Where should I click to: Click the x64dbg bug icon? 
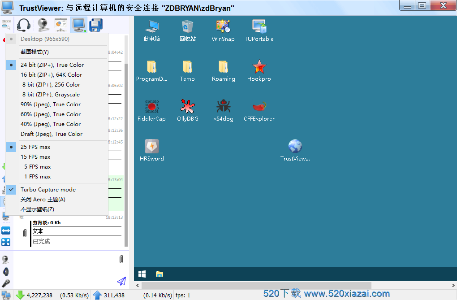tap(223, 111)
